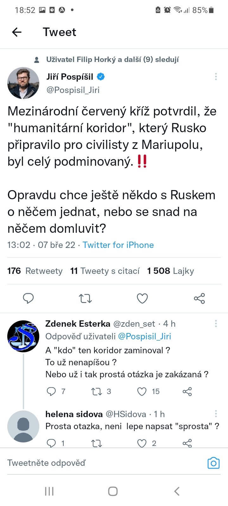
Task: Retweet Zdenek Esterka's reply
Action: tap(96, 392)
